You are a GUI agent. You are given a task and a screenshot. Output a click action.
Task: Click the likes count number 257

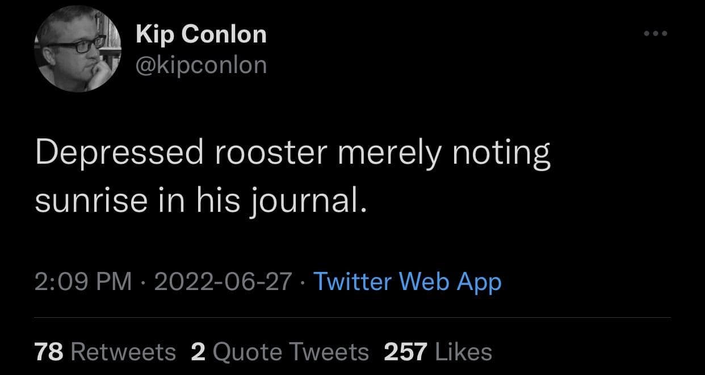tap(405, 352)
